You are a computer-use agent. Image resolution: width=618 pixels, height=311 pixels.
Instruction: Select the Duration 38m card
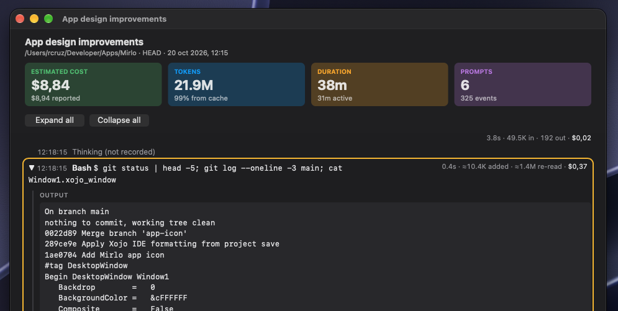tap(379, 84)
